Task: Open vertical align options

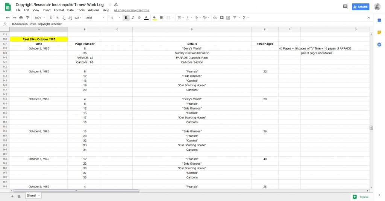Action: point(189,18)
